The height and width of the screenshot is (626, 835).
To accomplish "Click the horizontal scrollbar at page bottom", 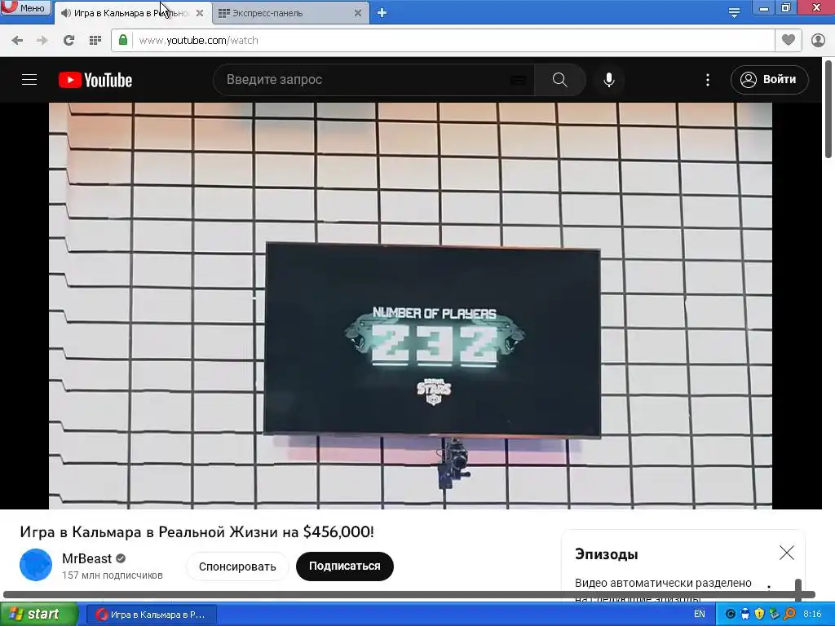I will (409, 594).
